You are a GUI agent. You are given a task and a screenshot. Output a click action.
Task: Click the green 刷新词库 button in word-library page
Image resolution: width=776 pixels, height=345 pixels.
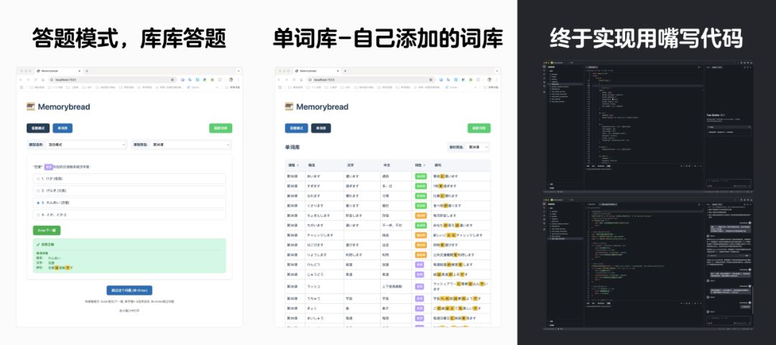point(479,128)
